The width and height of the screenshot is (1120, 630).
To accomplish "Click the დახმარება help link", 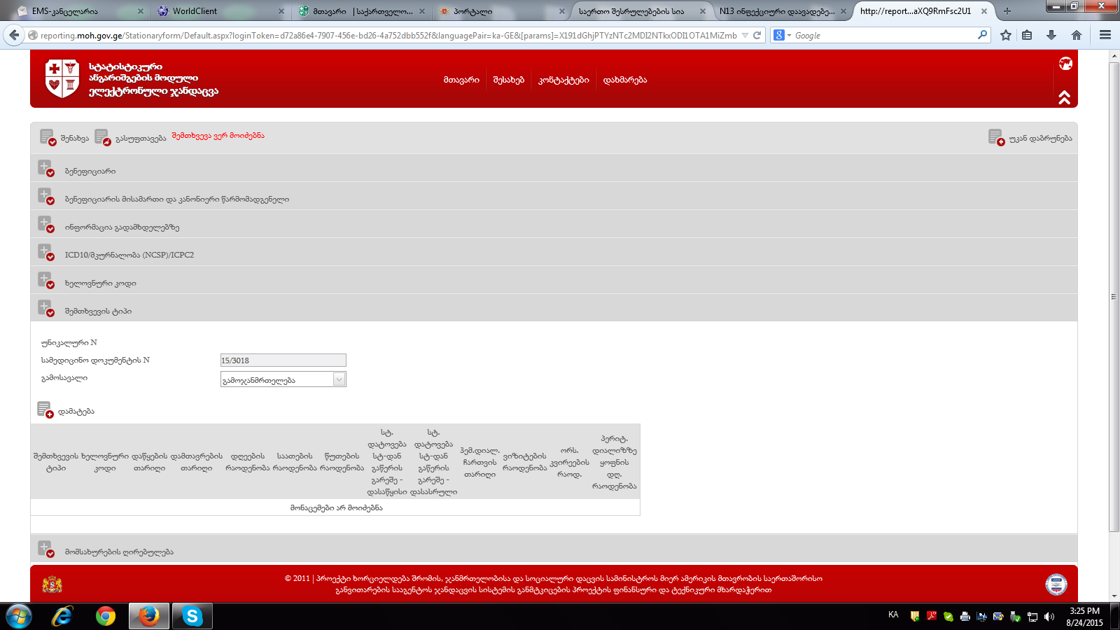I will (624, 80).
